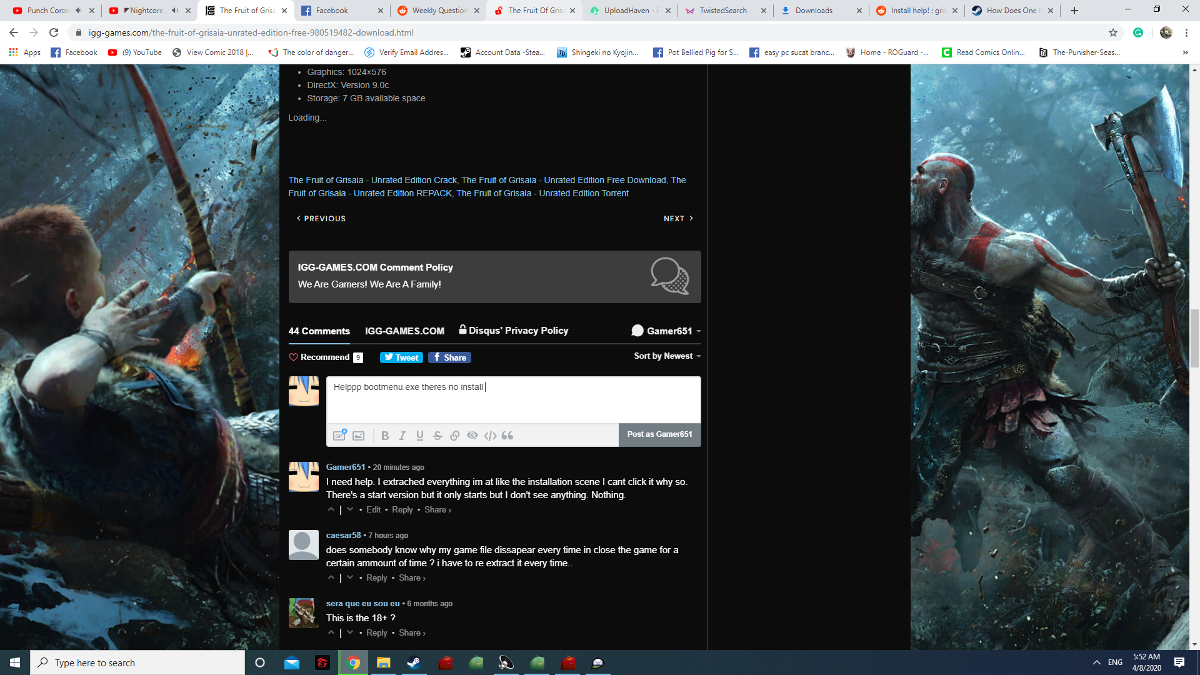Insert a GIF in the comment box
1200x675 pixels.
coord(339,435)
